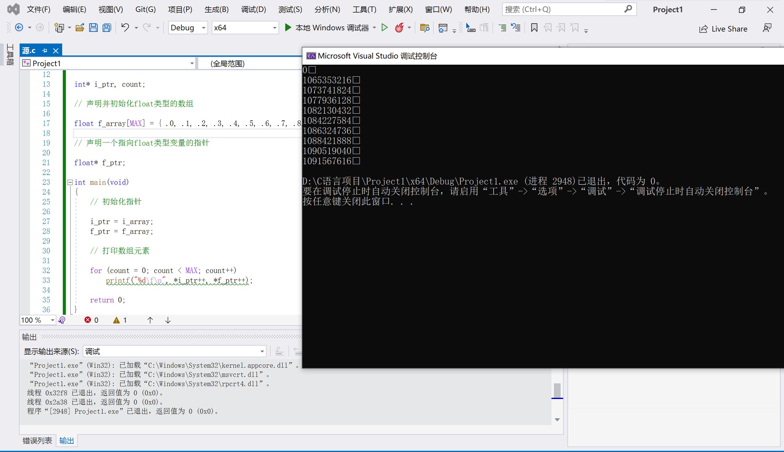
Task: Close the 源.c editor tab
Action: tap(56, 50)
